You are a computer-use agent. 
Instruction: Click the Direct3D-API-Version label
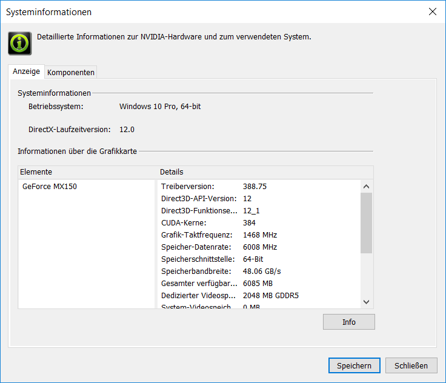point(199,199)
